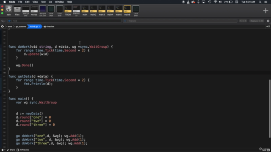Open the main5 tab
Viewport: 271px width, 152px height.
(119, 11)
